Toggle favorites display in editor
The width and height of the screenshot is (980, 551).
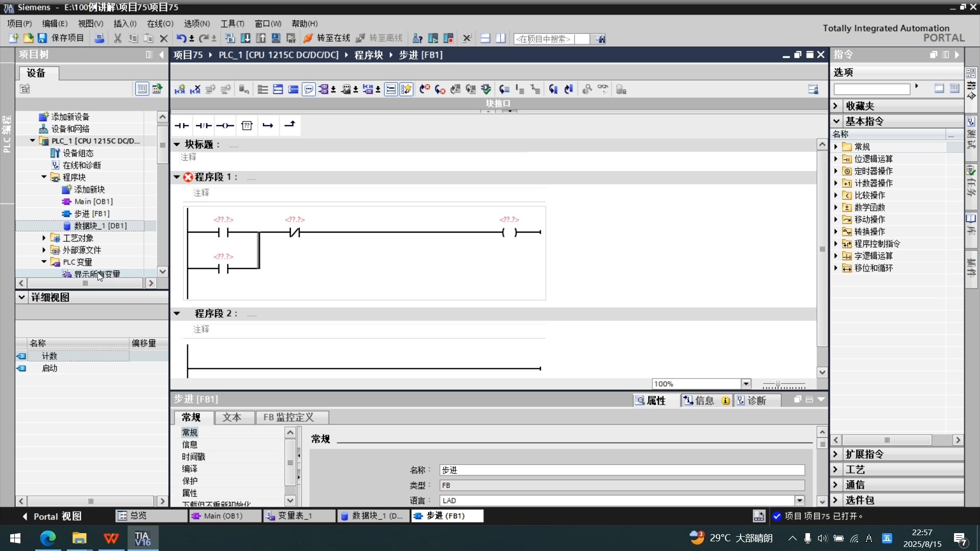(x=406, y=89)
